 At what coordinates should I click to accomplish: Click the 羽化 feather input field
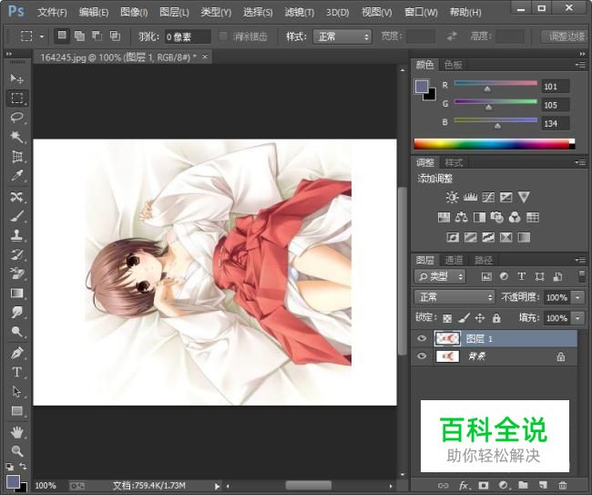point(187,36)
